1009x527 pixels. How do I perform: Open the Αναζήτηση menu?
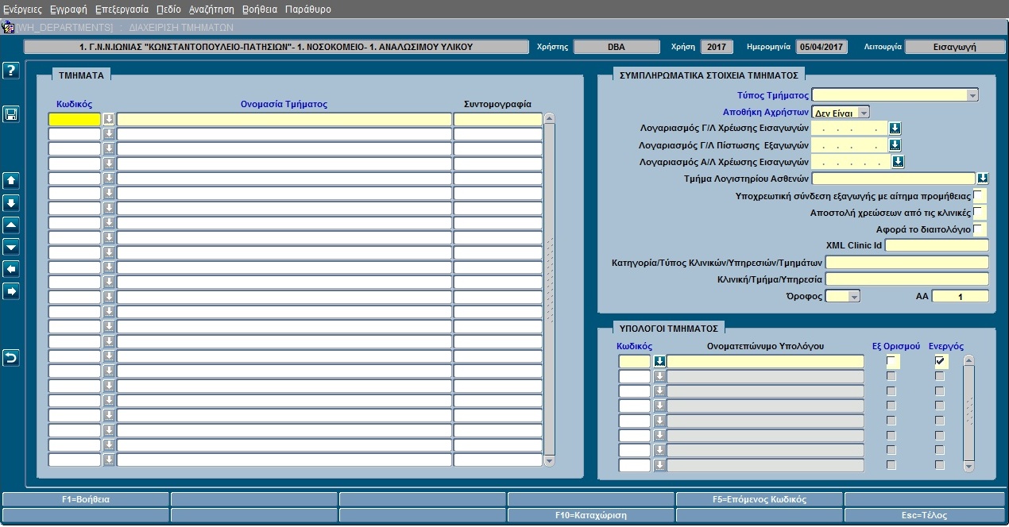point(211,10)
